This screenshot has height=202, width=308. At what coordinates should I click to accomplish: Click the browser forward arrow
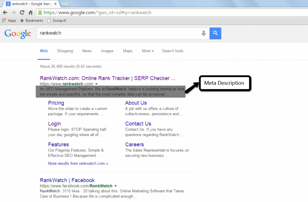click(14, 13)
